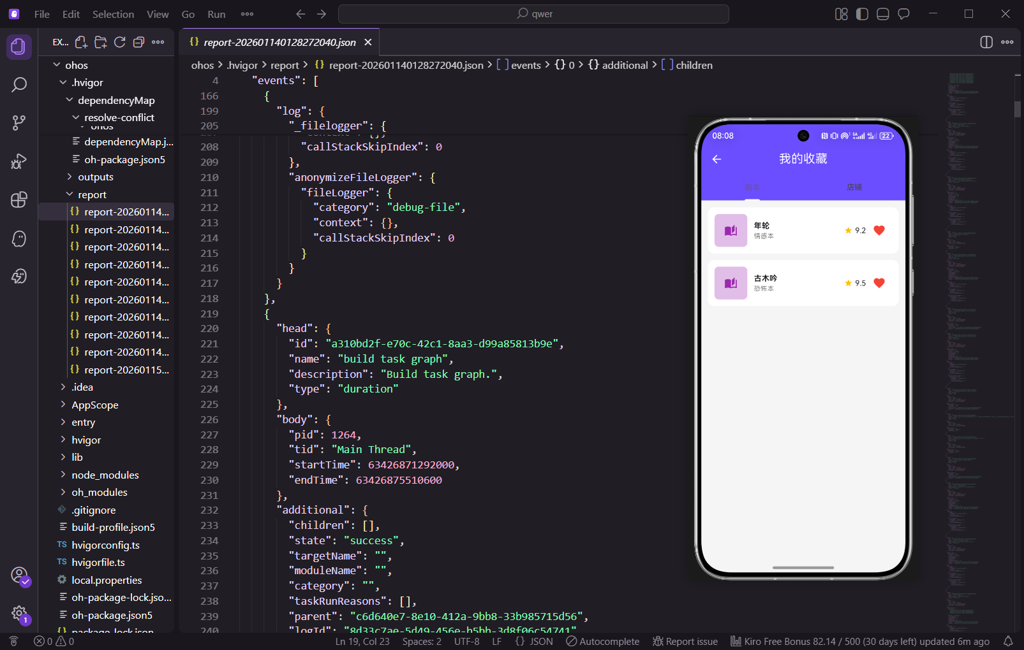1024x650 pixels.
Task: Open local.properties file
Action: (x=107, y=580)
